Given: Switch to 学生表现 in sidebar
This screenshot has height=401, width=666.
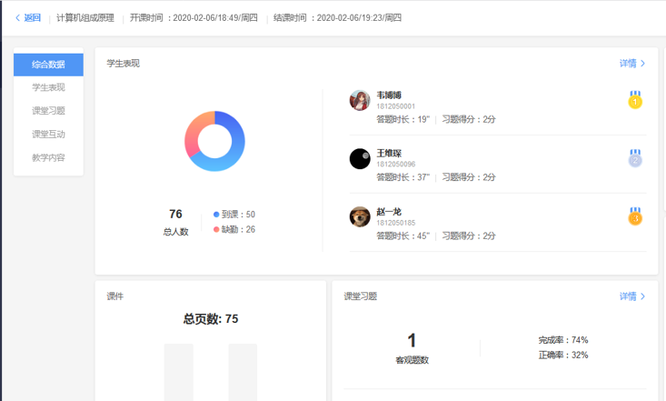Looking at the screenshot, I should [x=48, y=87].
